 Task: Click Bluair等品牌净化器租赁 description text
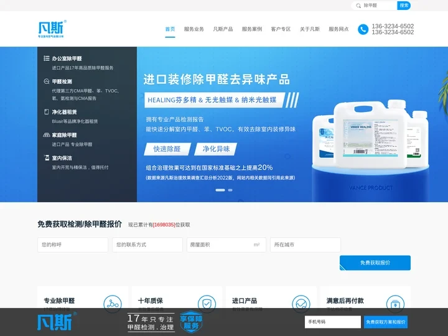coord(75,121)
